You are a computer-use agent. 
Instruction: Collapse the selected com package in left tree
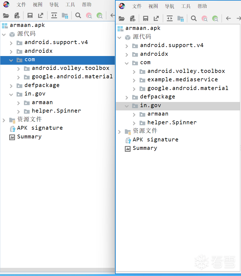[x=11, y=60]
